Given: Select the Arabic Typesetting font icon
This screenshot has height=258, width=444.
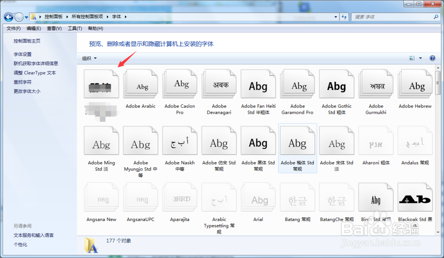Looking at the screenshot, I should click(219, 198).
